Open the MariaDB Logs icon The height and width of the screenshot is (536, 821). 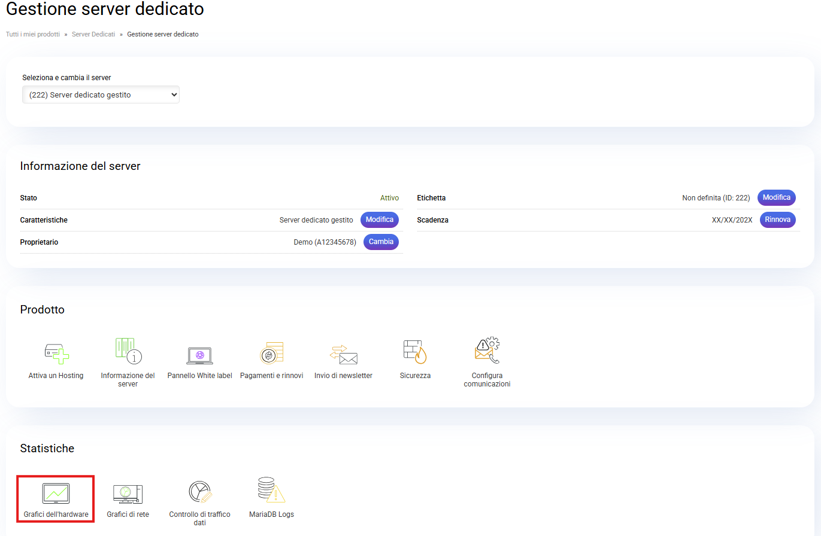click(x=271, y=491)
